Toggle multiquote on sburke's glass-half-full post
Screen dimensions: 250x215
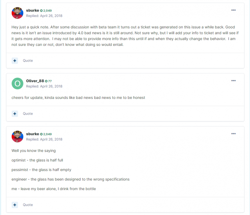point(15,205)
